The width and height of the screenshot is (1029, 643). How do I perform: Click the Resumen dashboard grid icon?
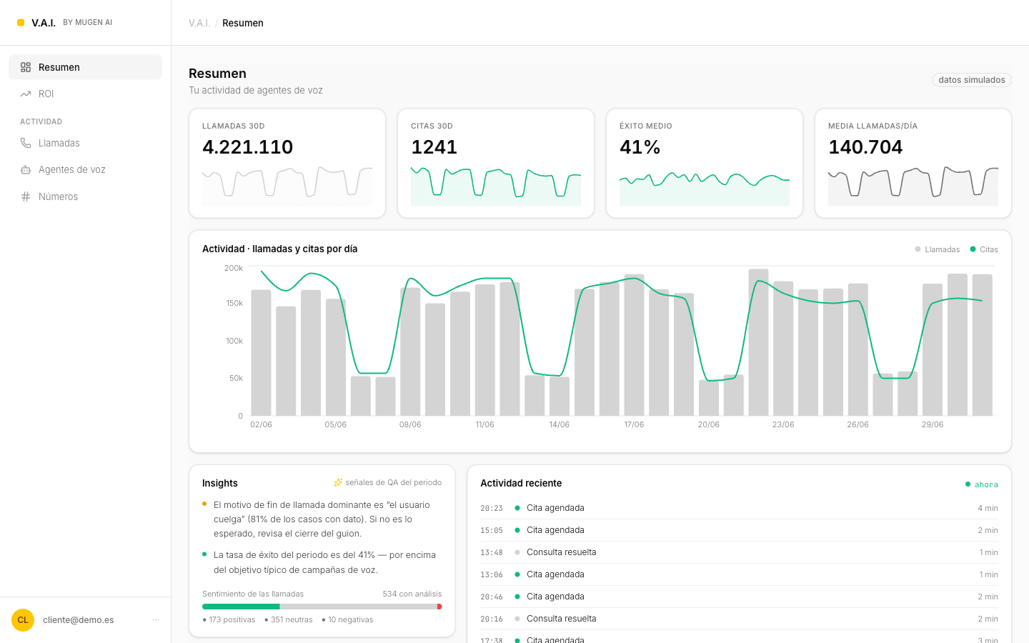pos(26,67)
